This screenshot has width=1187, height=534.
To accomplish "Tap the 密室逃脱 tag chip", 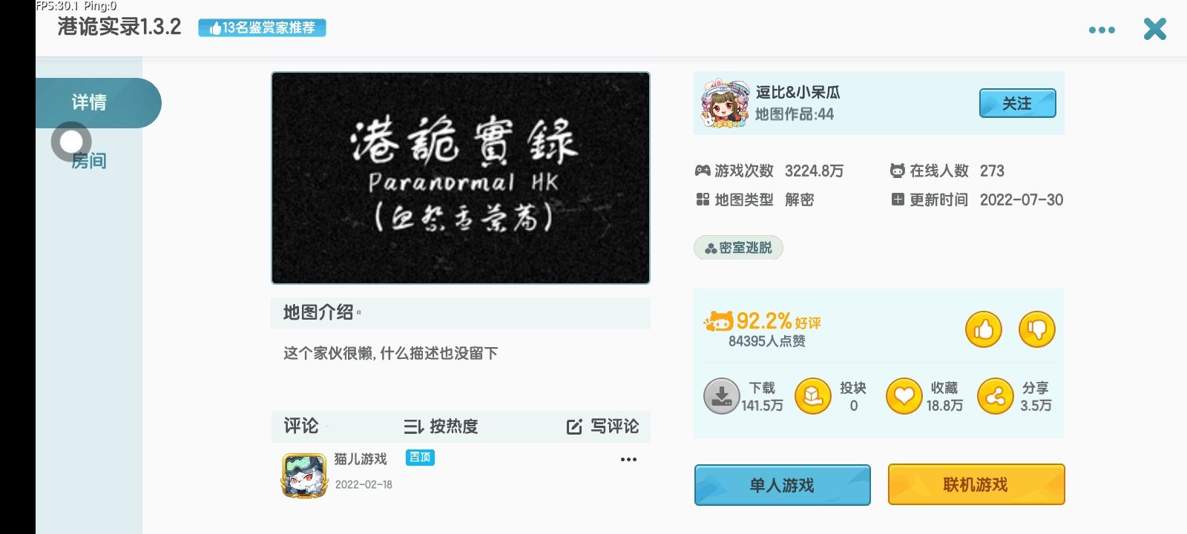I will coord(738,248).
